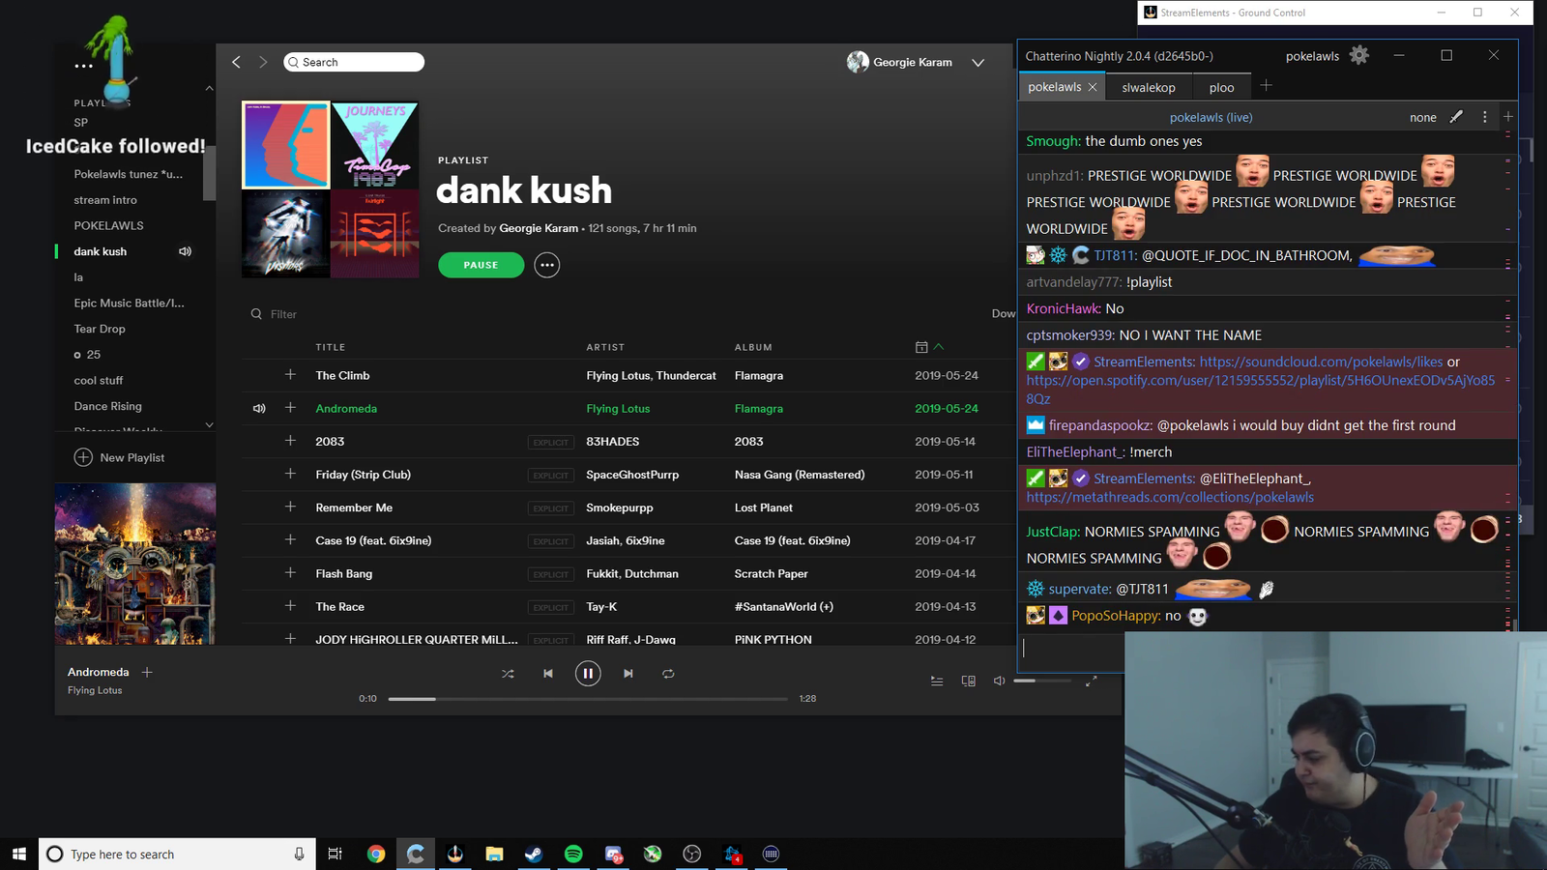Sort the playlist by date added column icon
The height and width of the screenshot is (870, 1547).
921,347
